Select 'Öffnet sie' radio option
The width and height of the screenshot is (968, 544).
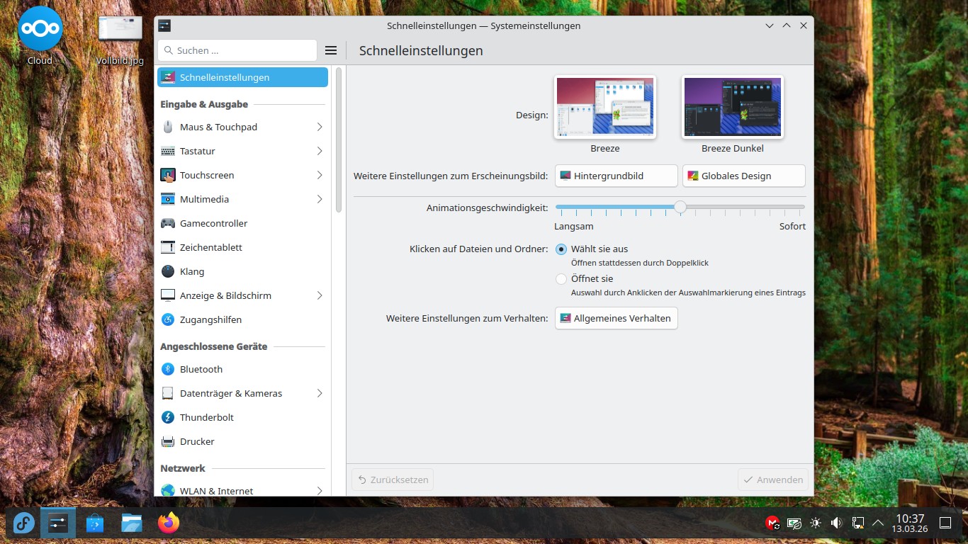(561, 279)
